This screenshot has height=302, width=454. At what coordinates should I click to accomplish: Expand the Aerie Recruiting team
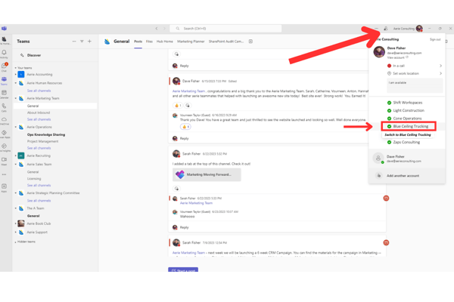click(x=16, y=156)
